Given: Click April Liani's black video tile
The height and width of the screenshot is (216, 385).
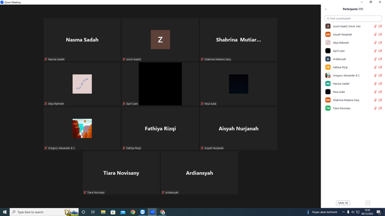Looking at the screenshot, I should (161, 84).
